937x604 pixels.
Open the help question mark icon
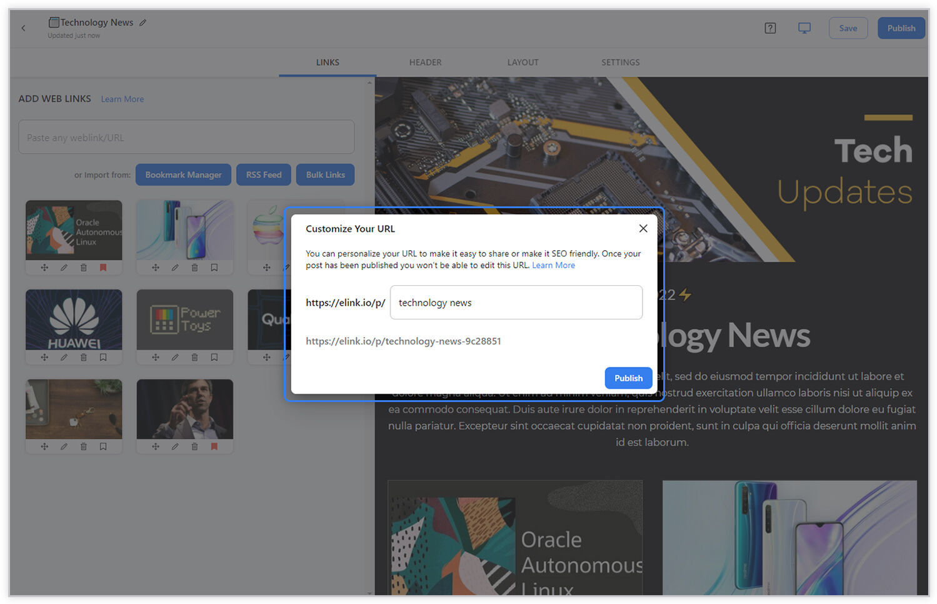(x=770, y=28)
